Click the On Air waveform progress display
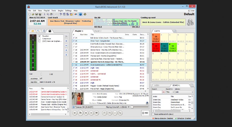This screenshot has height=127, width=232. [x=117, y=22]
